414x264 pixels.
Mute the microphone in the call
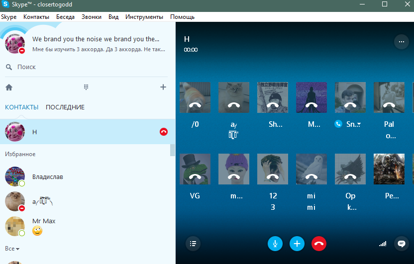[x=275, y=244]
